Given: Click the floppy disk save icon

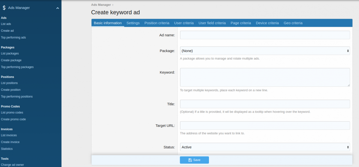Looking at the screenshot, I should [x=190, y=160].
